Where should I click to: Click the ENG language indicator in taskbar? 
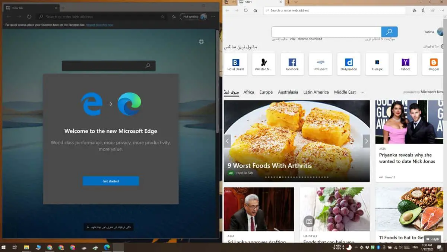coord(415,248)
